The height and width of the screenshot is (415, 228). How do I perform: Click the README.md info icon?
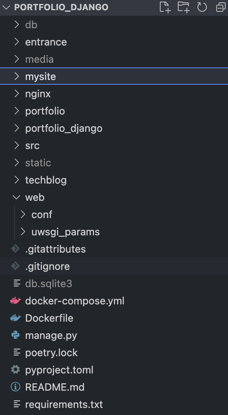coord(15,387)
